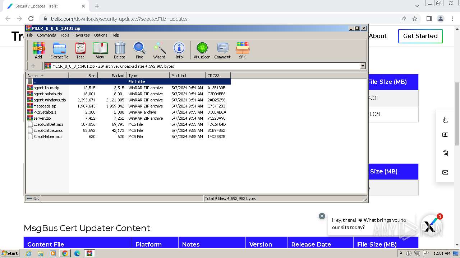Select EceptHelper.mcs file
460x258 pixels.
pyautogui.click(x=128, y=137)
